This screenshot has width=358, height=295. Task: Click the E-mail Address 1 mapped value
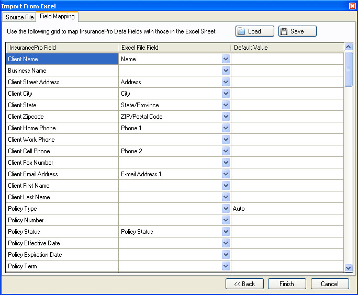point(141,174)
